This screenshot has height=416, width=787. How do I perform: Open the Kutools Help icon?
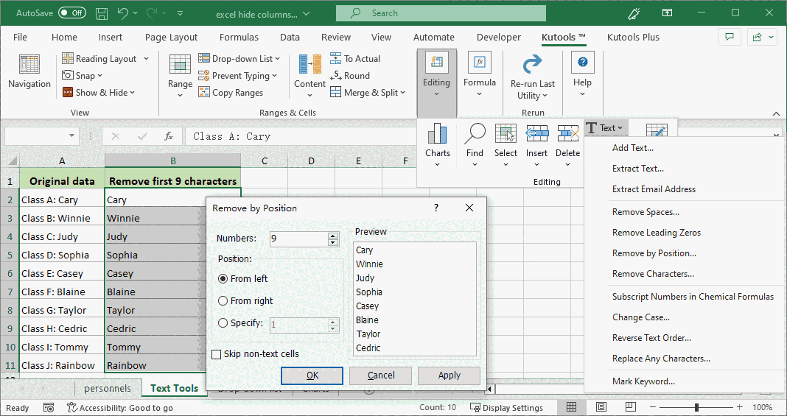pyautogui.click(x=582, y=63)
